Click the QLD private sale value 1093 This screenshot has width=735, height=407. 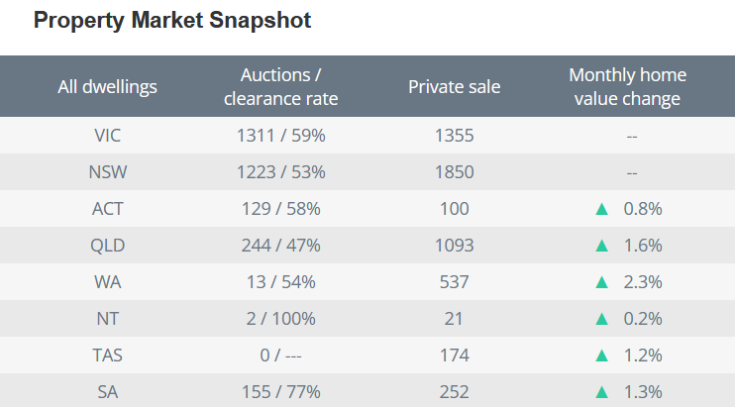click(454, 246)
